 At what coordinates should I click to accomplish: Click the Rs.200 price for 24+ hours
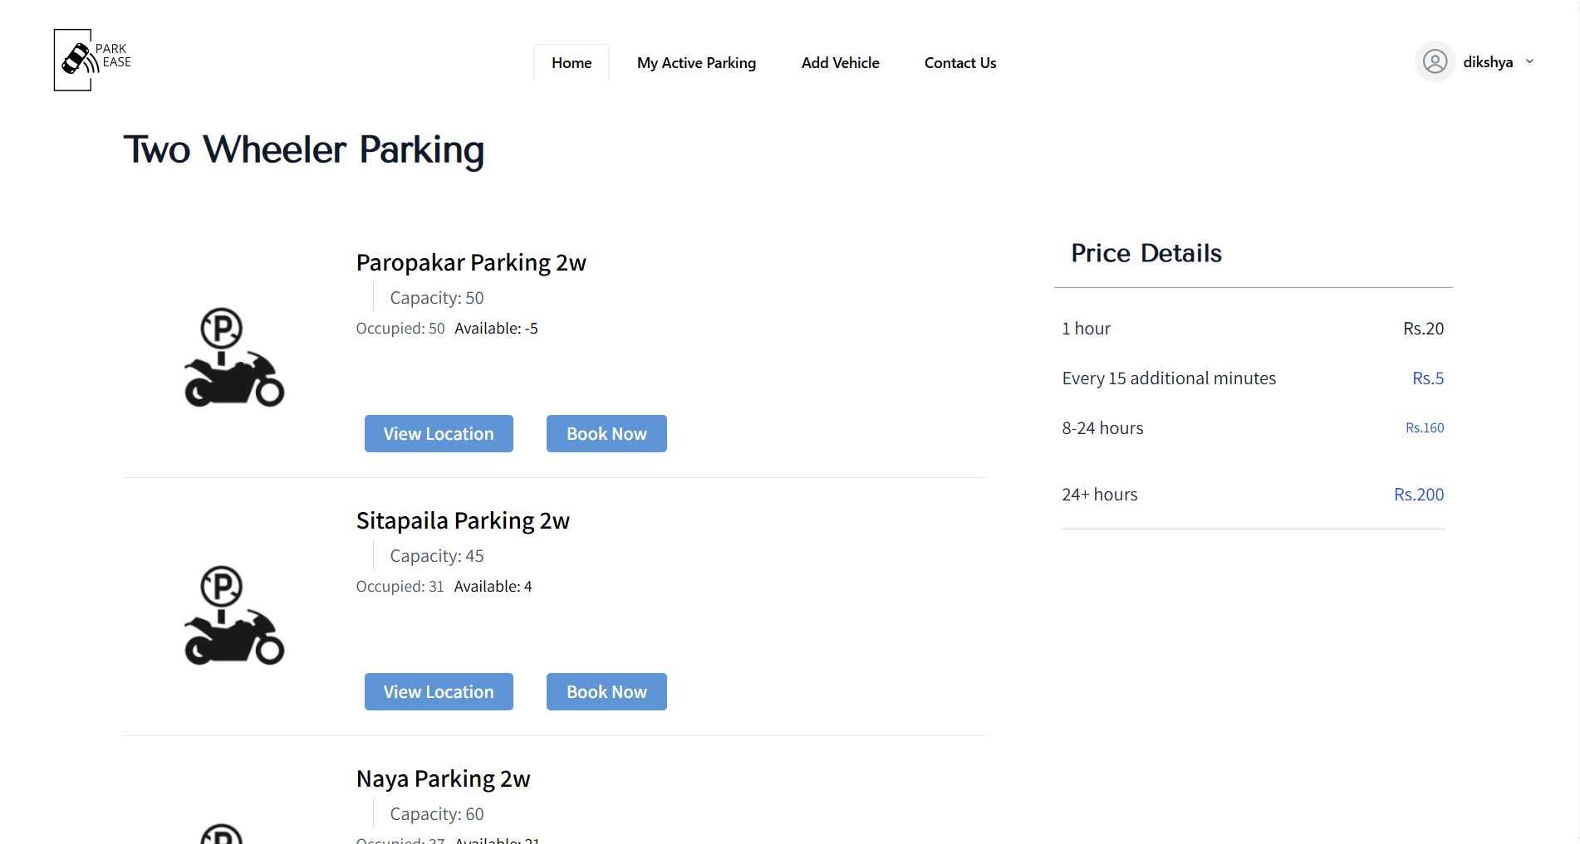[1418, 494]
